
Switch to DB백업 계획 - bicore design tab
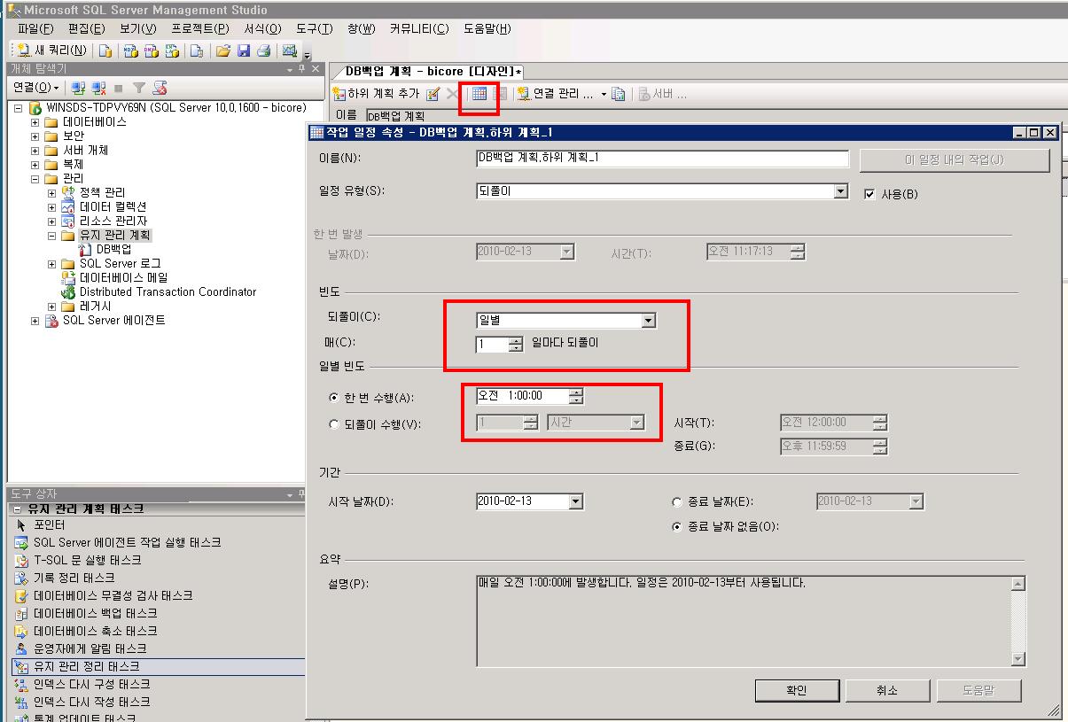(x=432, y=71)
